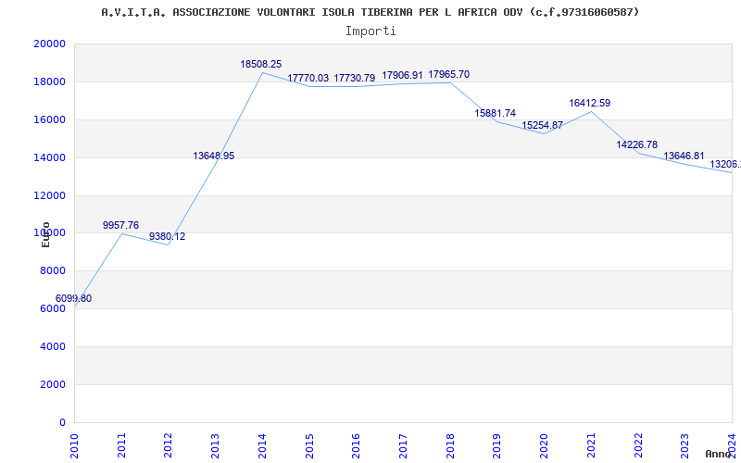Click the chart title A.V.I.T.A. ASSOCIAZIONE VOLONTARI
Screen dimensions: 741x463
(x=370, y=12)
